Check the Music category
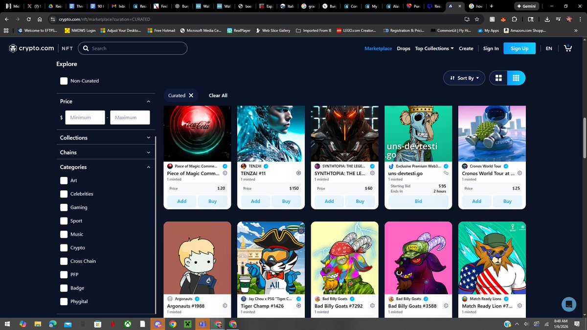The width and height of the screenshot is (587, 330). [x=64, y=234]
